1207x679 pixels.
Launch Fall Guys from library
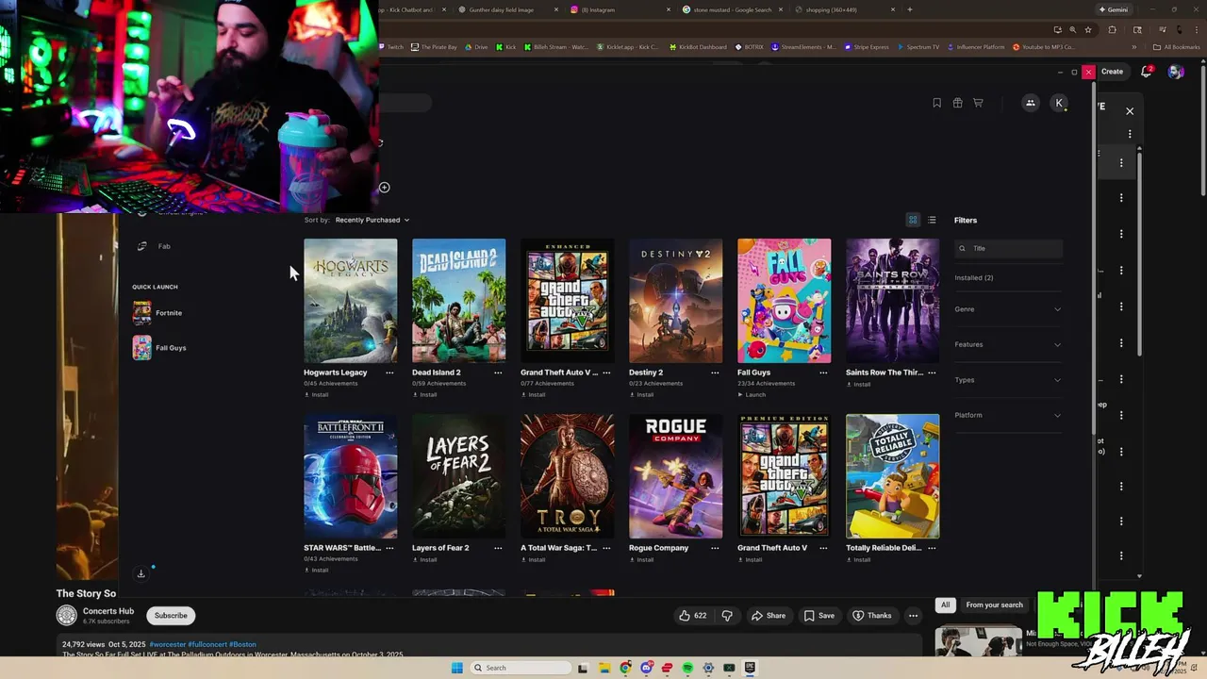coord(752,395)
